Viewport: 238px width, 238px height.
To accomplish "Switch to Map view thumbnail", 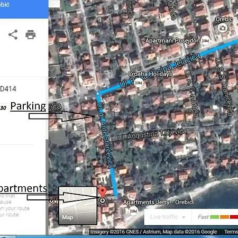I will [x=78, y=206].
